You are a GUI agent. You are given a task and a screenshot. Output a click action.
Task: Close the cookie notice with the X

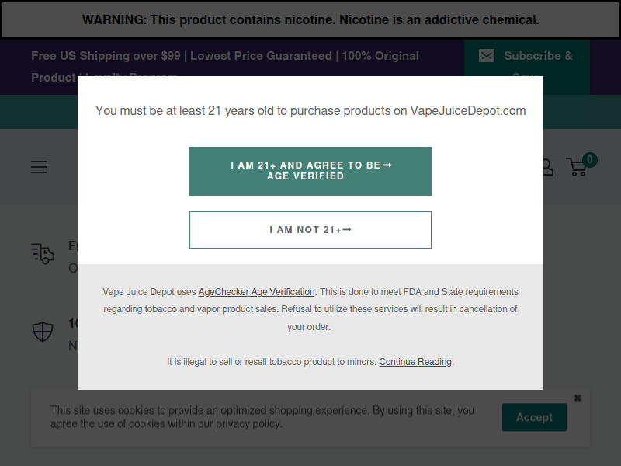click(x=578, y=398)
